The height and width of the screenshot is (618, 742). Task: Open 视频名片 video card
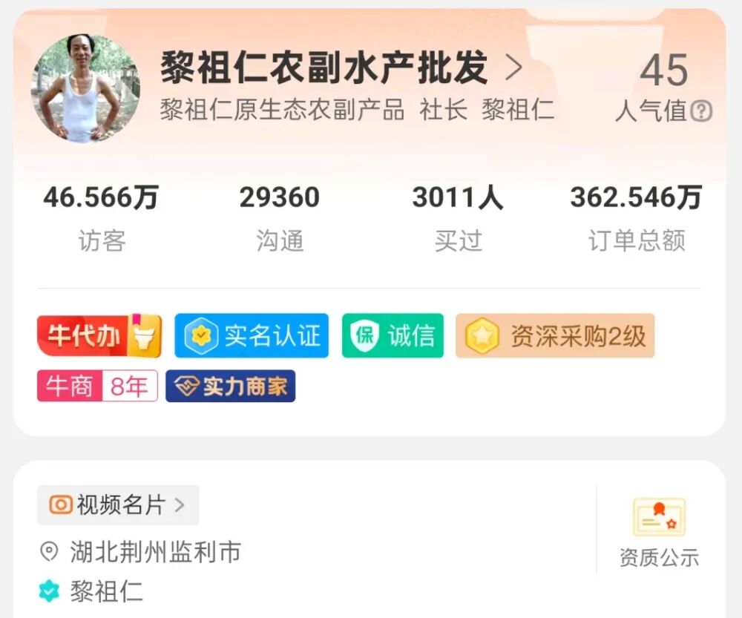pos(118,505)
